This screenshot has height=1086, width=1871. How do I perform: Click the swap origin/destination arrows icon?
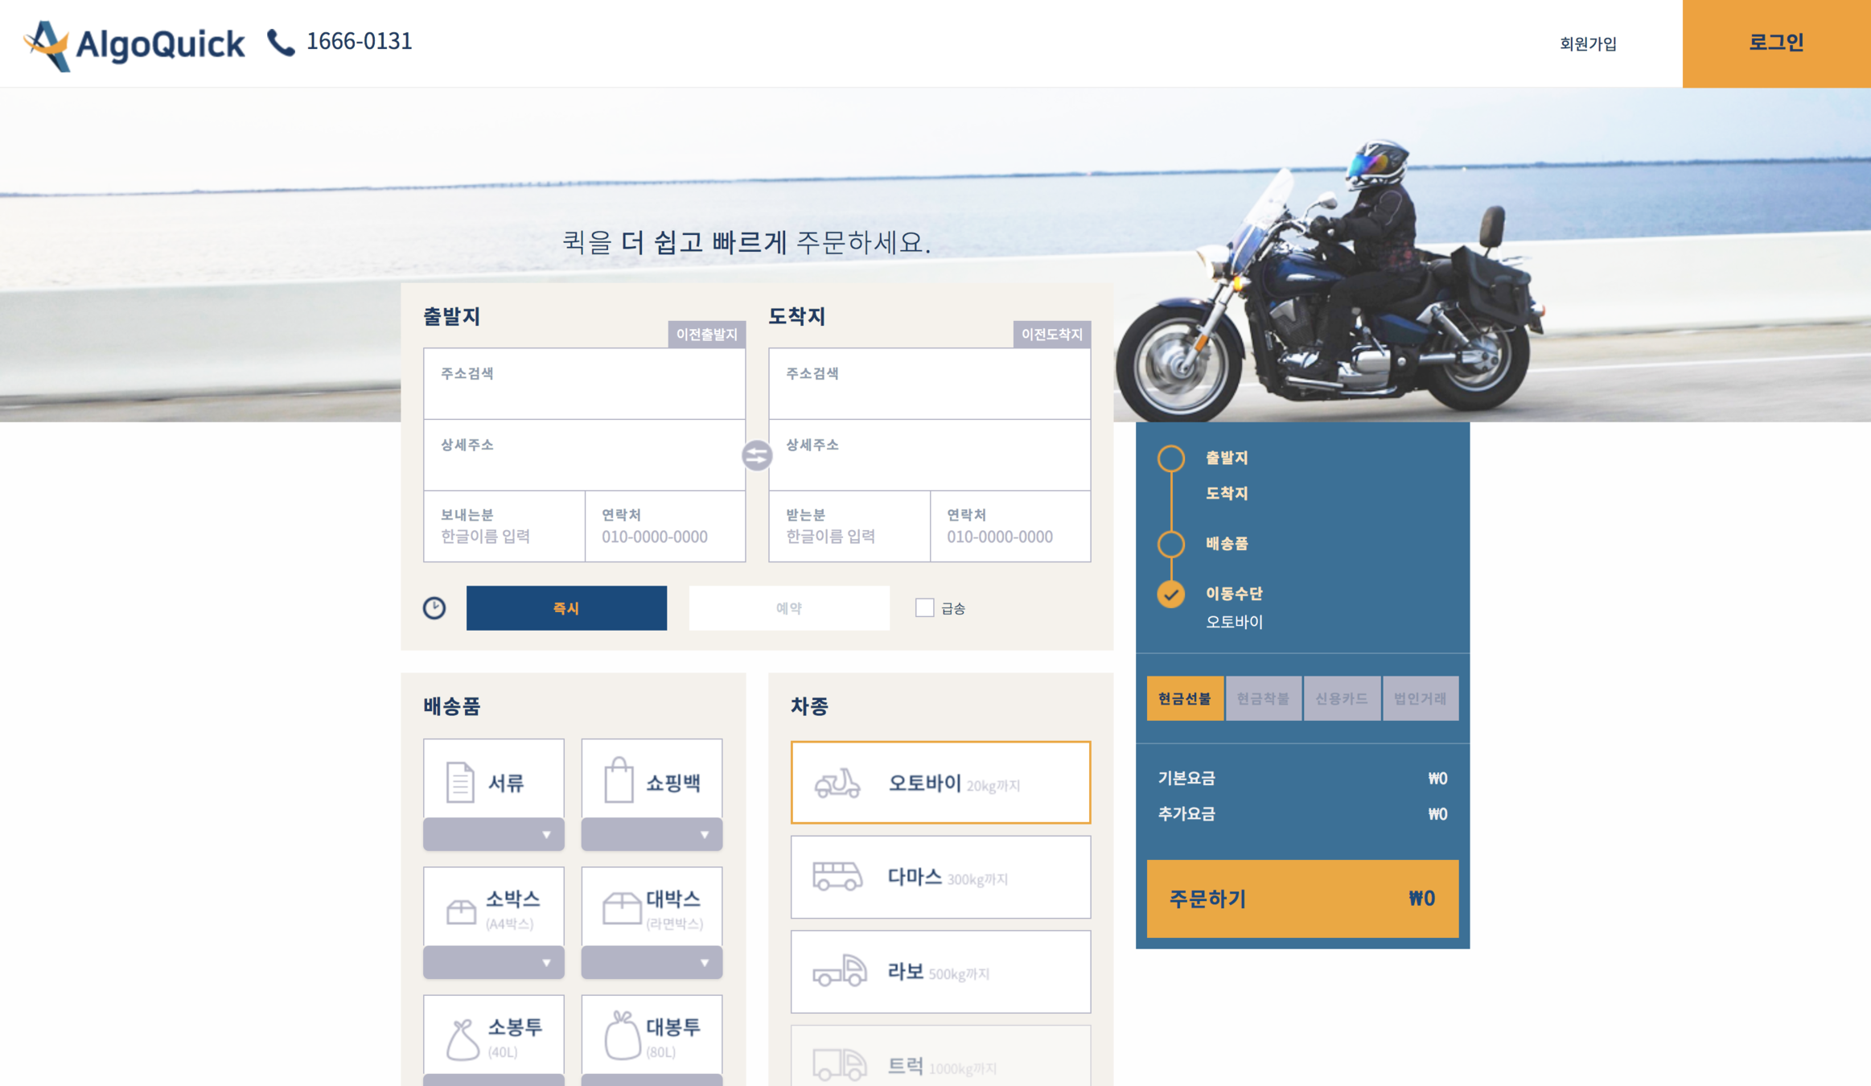[756, 455]
